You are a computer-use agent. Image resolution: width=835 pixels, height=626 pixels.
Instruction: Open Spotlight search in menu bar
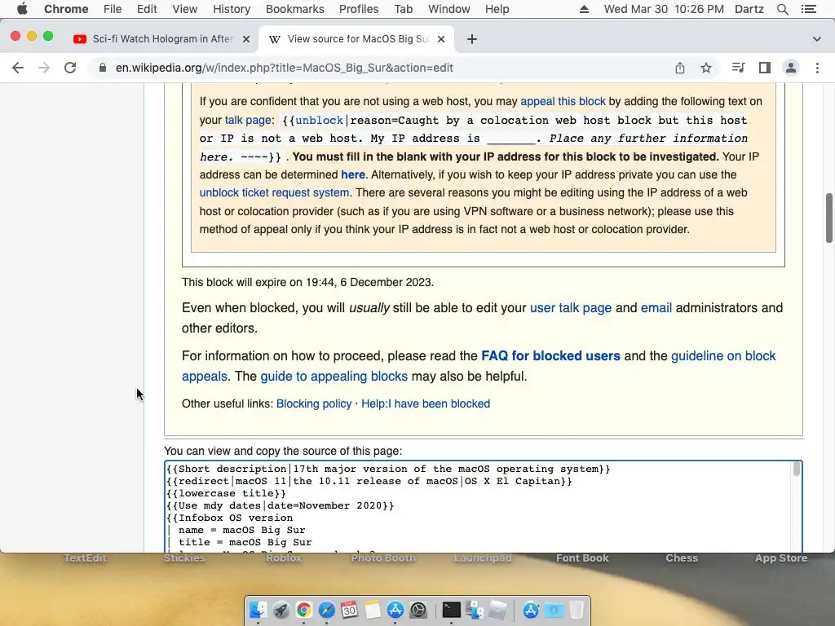click(x=782, y=9)
